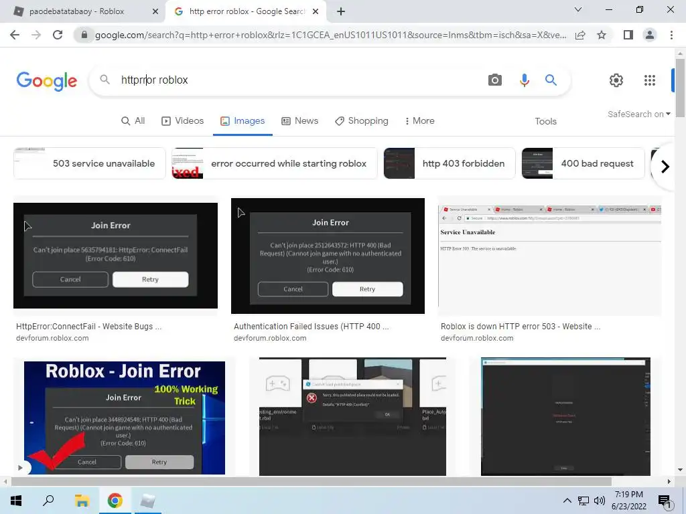Click devforum.roblox.com under Authentication Failed result
The image size is (686, 514).
click(x=270, y=338)
